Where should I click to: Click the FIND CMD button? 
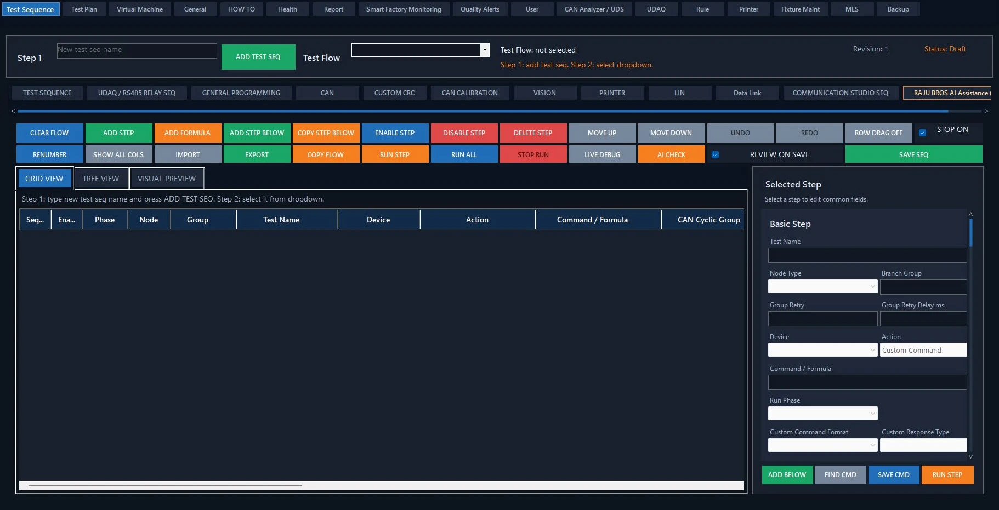click(840, 475)
